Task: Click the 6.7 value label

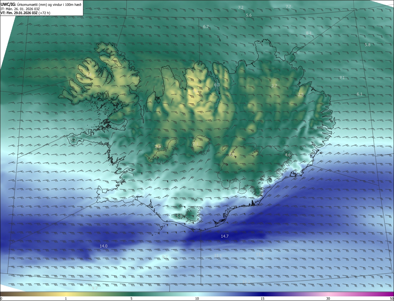Action: pos(206,27)
